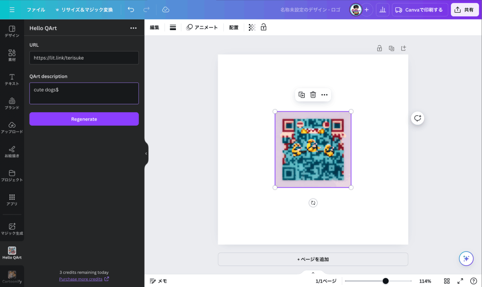The width and height of the screenshot is (482, 287).
Task: Open the 114% zoom level dropdown
Action: [425, 281]
